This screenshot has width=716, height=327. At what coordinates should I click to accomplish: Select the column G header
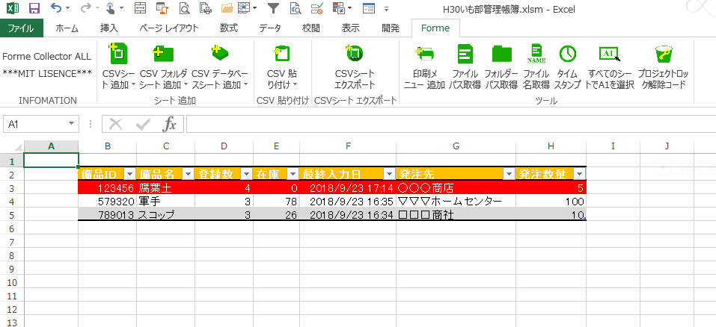pos(456,146)
